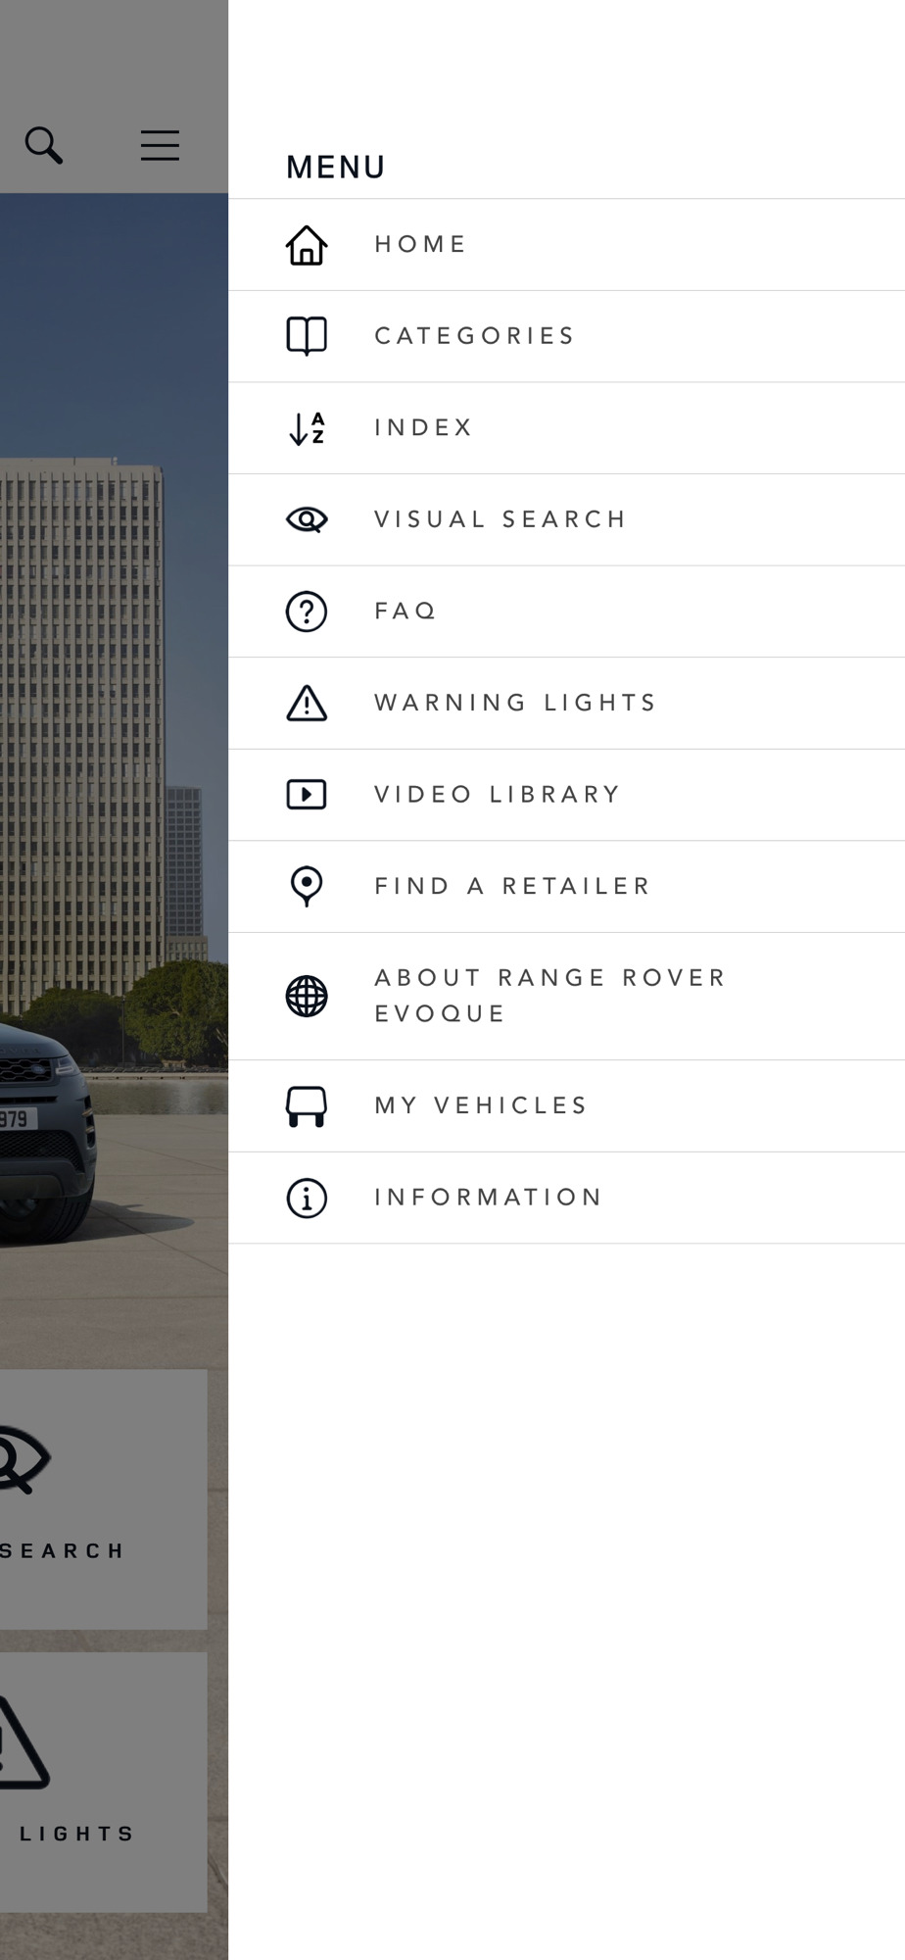Click the Categories book icon
905x1960 pixels.
pos(307,336)
